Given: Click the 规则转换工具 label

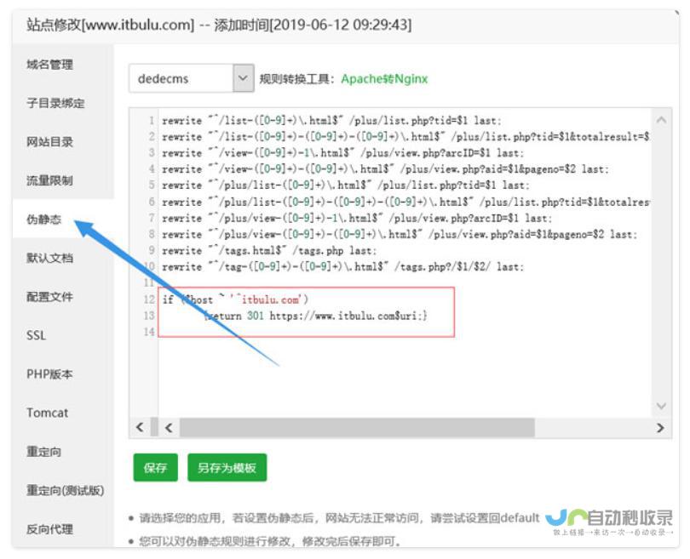Looking at the screenshot, I should 297,79.
